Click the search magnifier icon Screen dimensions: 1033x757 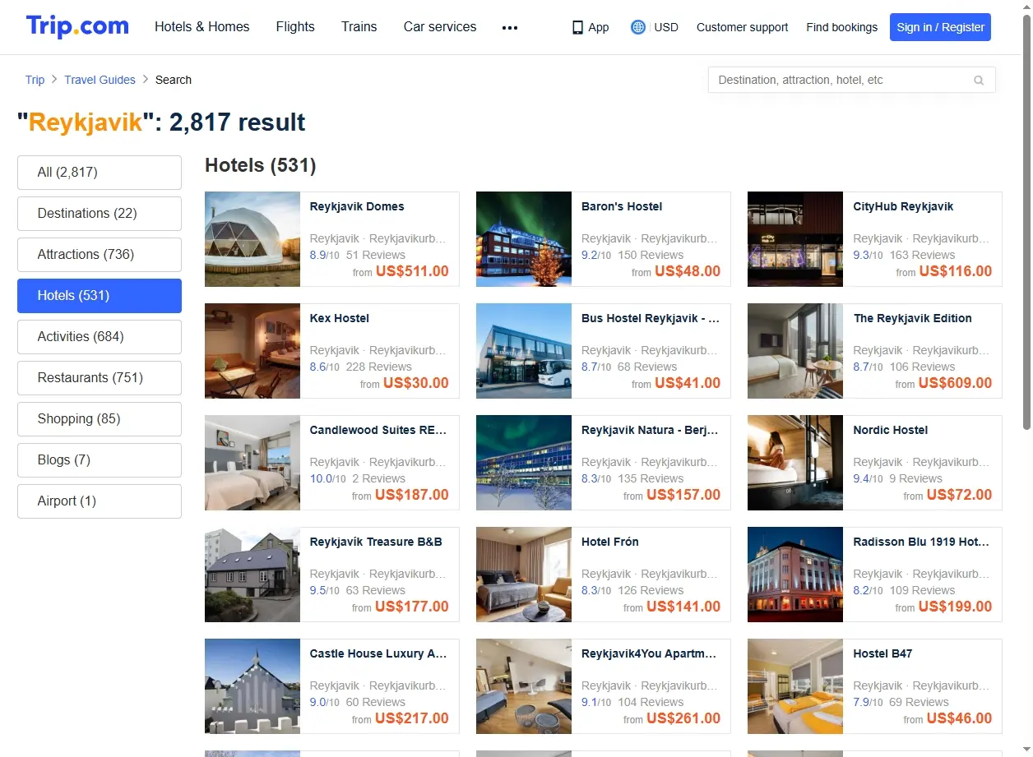979,81
